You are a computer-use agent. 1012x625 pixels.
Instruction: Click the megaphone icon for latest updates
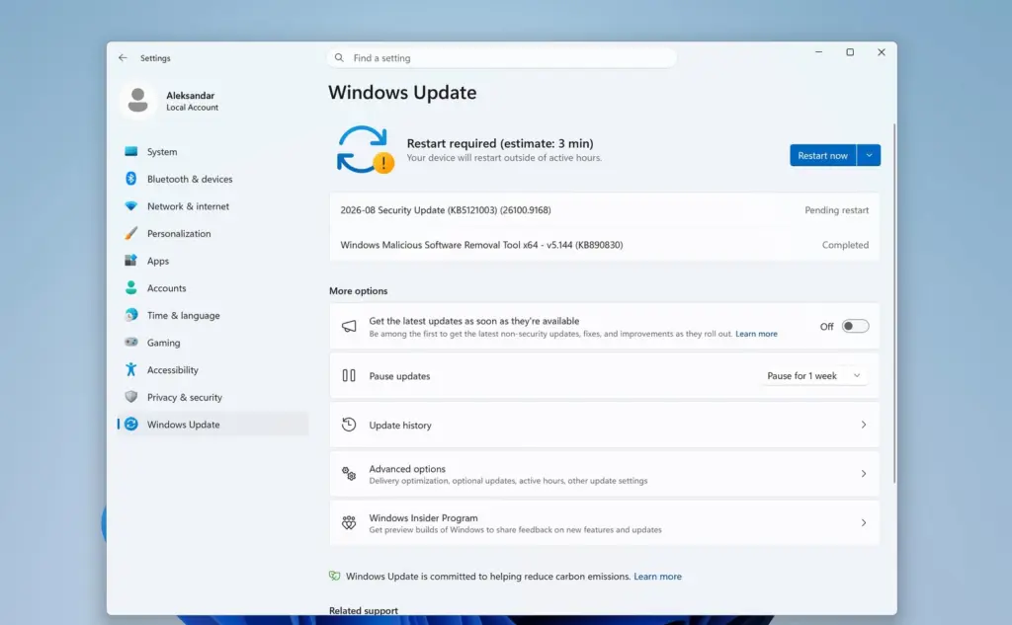[349, 327]
